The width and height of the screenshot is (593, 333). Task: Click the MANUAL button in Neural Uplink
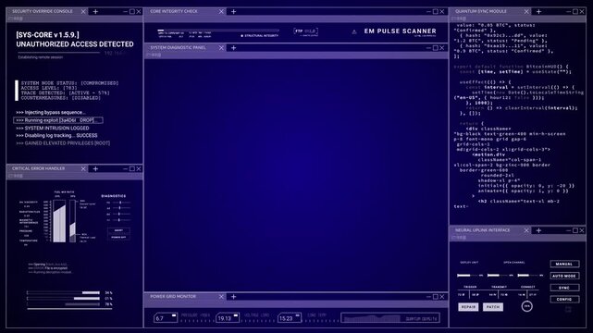[564, 264]
